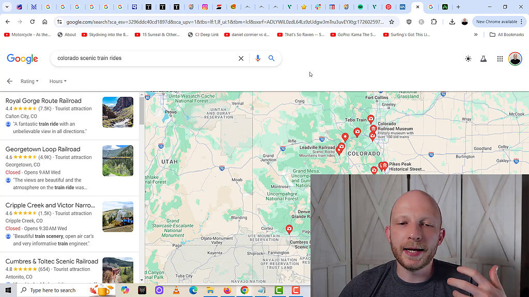Click the search query input field
The height and width of the screenshot is (297, 529).
click(145, 58)
